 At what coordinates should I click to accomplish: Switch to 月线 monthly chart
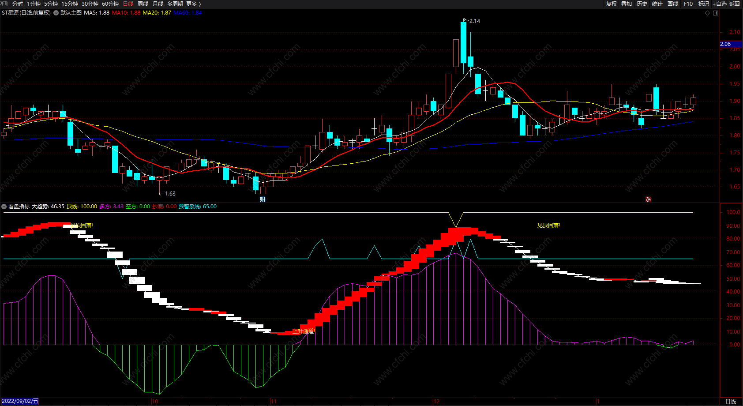[158, 4]
